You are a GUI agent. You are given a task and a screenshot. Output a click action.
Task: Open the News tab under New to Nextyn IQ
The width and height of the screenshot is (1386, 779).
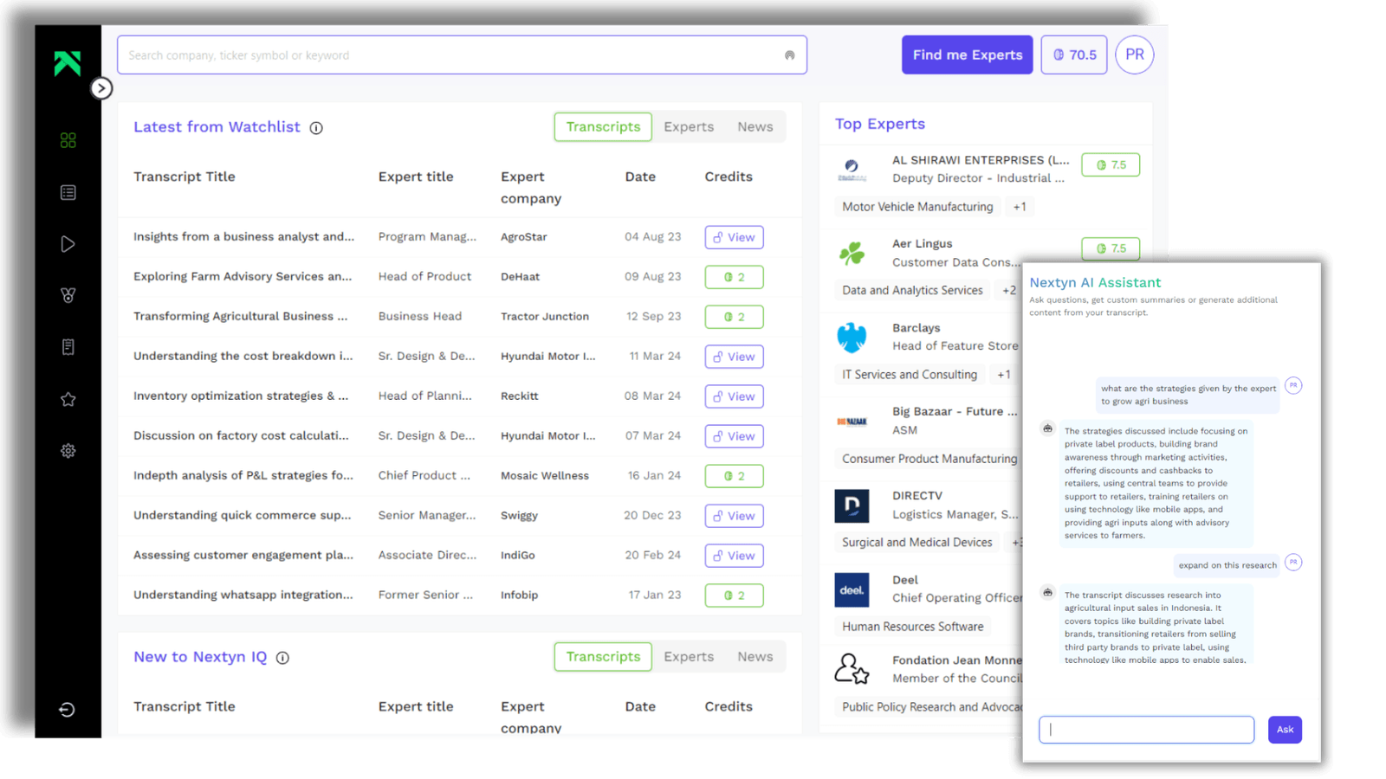pyautogui.click(x=755, y=656)
